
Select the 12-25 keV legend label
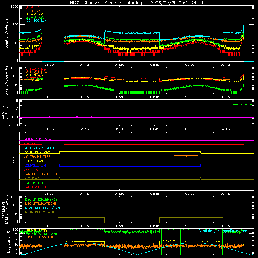[35, 14]
